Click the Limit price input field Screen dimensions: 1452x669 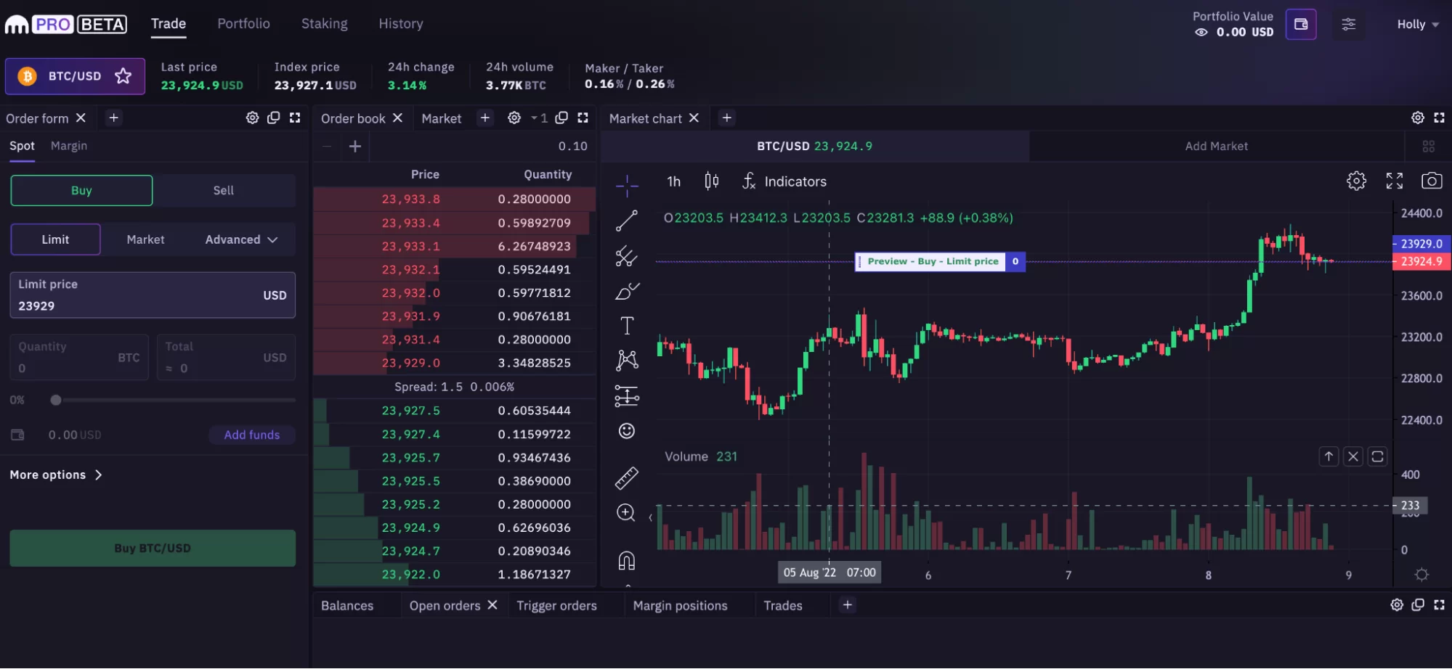153,295
